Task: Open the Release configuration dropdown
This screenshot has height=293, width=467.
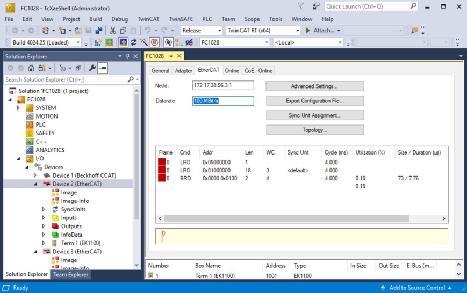Action: (219, 31)
